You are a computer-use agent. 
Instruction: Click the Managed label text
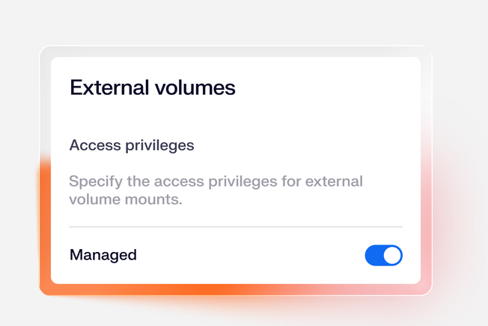[103, 255]
